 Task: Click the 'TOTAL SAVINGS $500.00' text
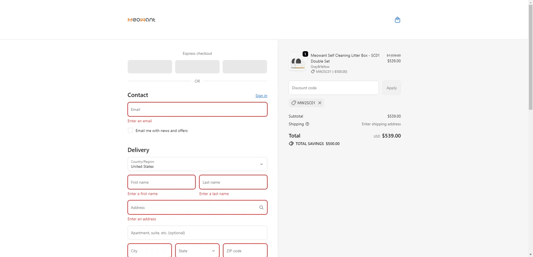point(318,144)
